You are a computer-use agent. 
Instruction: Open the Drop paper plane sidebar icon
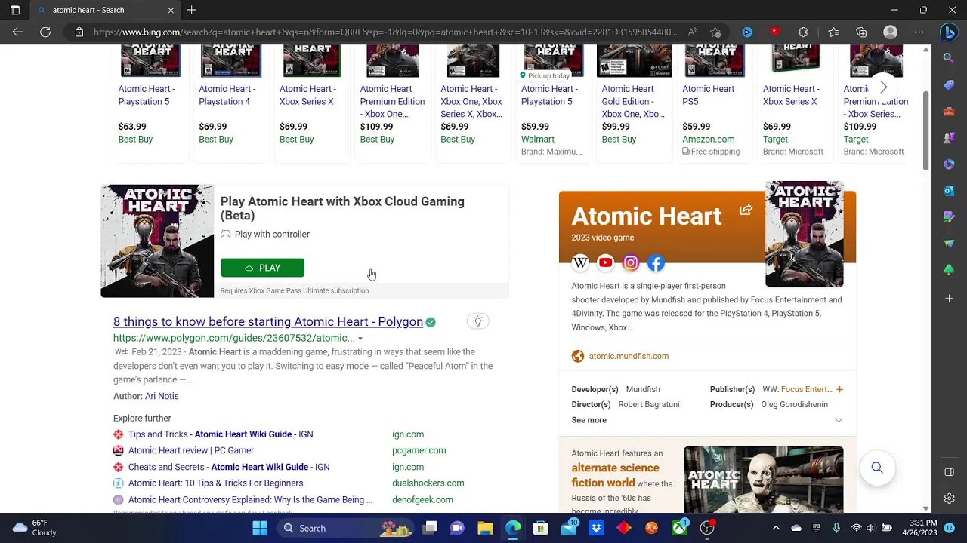click(949, 244)
